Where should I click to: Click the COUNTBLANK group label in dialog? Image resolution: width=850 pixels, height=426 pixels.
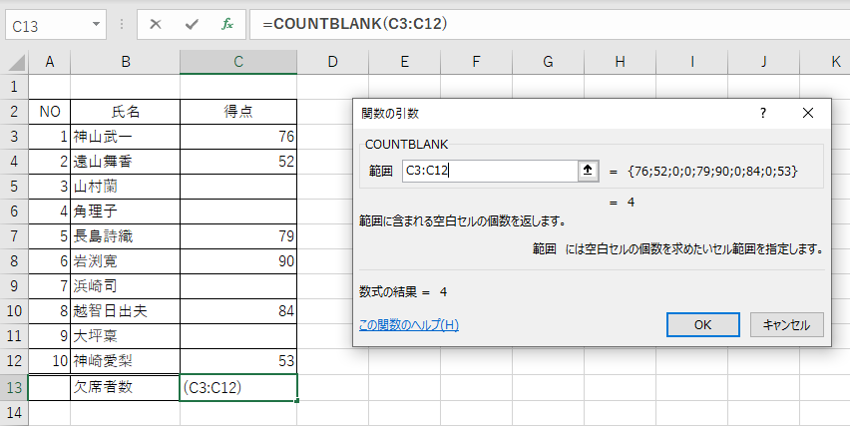(407, 145)
